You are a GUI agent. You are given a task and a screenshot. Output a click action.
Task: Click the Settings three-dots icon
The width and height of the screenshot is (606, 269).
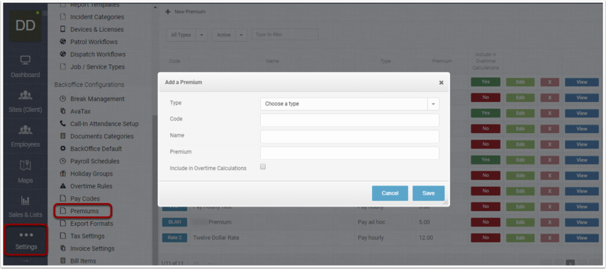[x=26, y=234]
